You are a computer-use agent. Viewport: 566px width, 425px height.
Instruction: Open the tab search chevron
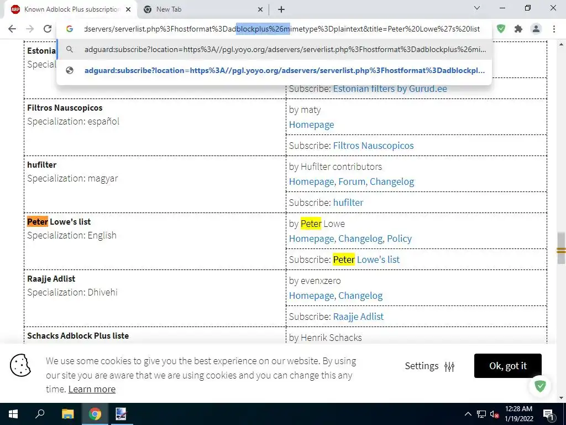(x=477, y=8)
